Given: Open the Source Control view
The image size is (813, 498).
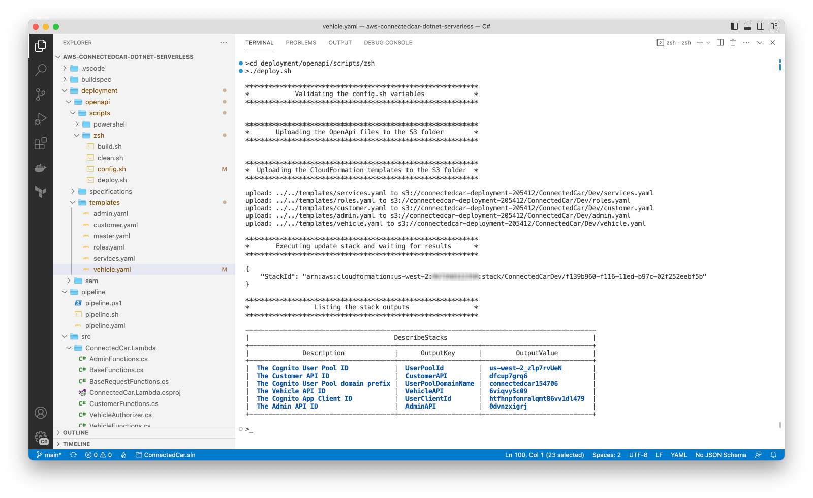Looking at the screenshot, I should (41, 94).
